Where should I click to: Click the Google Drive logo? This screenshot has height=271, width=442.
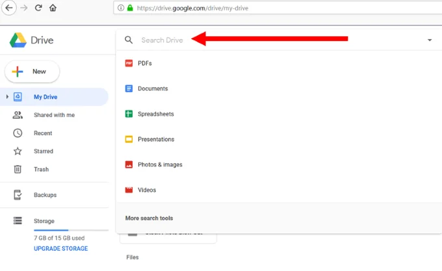(x=18, y=40)
